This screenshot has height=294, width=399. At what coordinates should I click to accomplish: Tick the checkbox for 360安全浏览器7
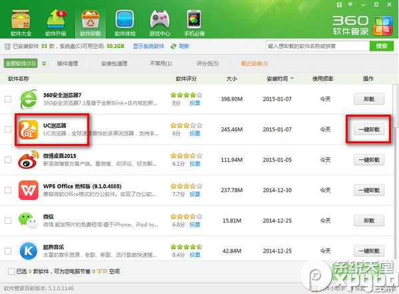coord(8,99)
